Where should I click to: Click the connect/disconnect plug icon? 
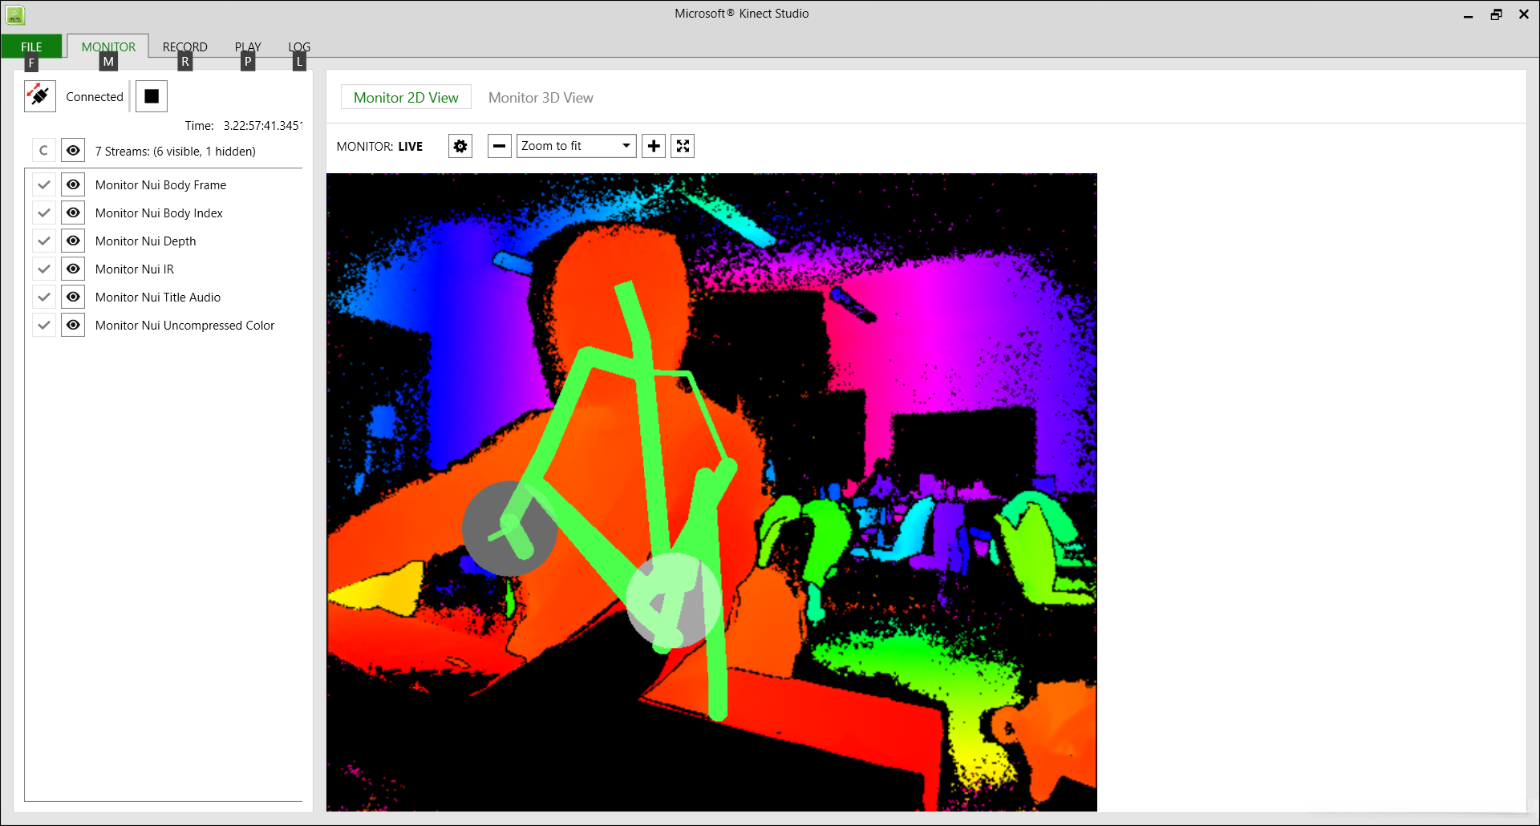click(40, 96)
